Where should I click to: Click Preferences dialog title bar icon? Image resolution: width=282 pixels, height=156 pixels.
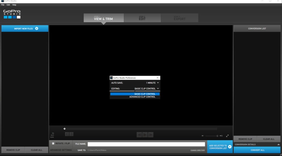[111, 78]
